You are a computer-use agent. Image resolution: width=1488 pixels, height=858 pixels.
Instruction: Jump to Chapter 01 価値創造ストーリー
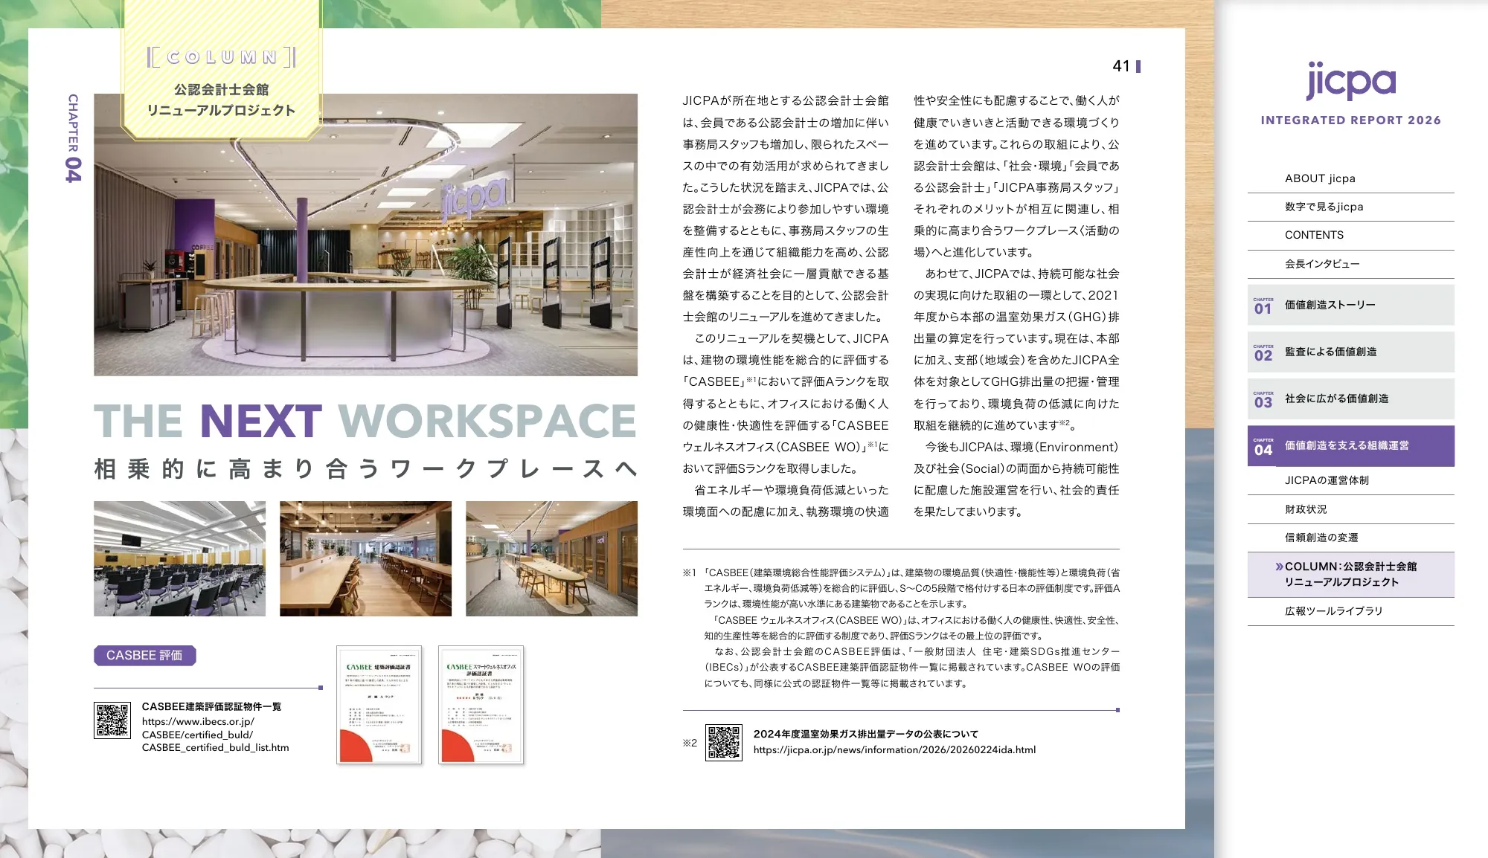(1350, 305)
